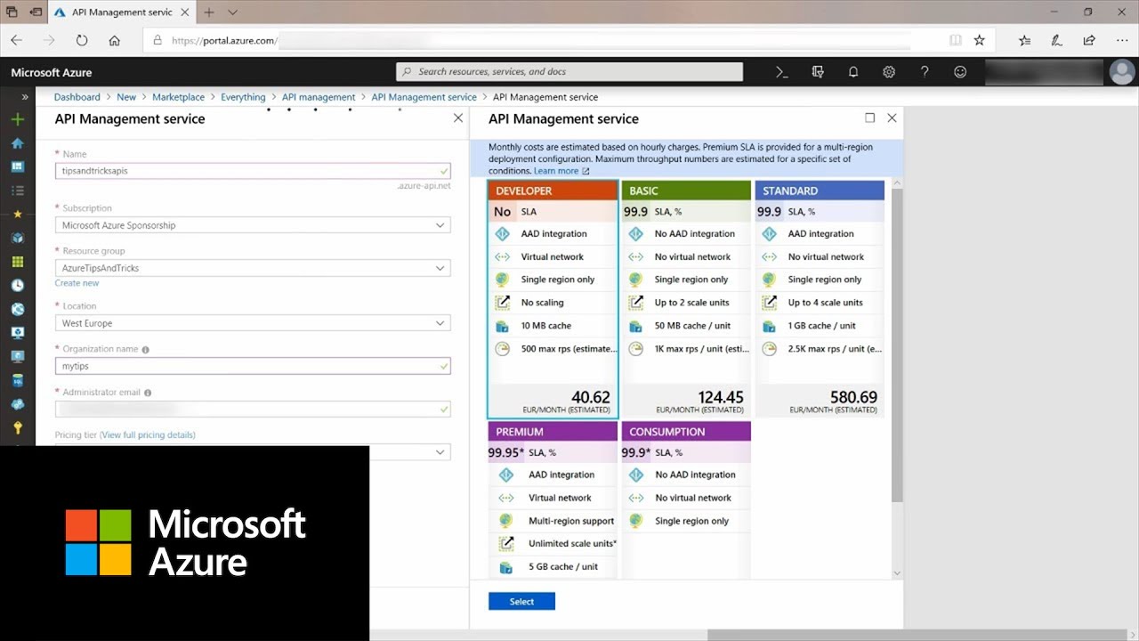The image size is (1139, 641).
Task: Open Directory and subscription filter icon
Action: 818,72
